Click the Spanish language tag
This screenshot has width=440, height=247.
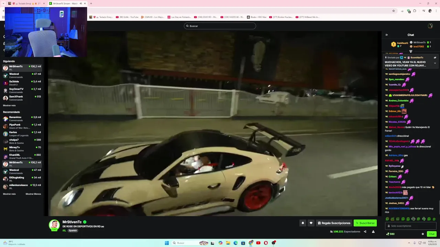tap(73, 231)
